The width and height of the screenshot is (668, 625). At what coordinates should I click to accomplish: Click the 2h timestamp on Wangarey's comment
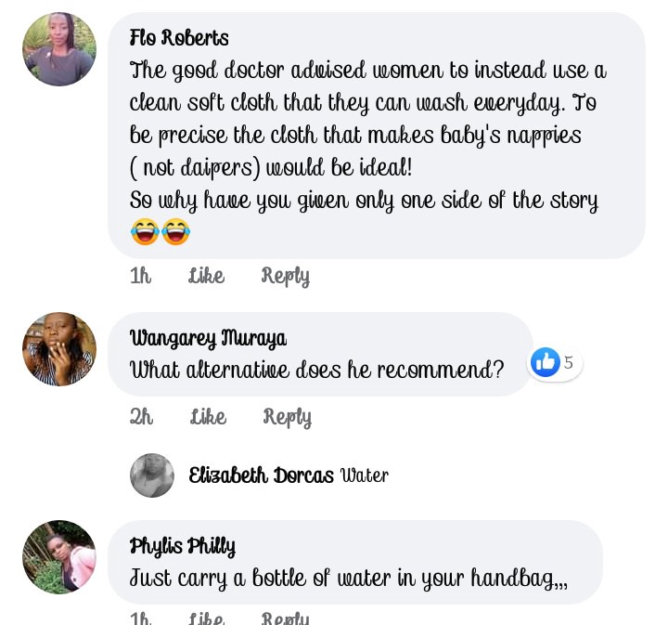click(141, 417)
